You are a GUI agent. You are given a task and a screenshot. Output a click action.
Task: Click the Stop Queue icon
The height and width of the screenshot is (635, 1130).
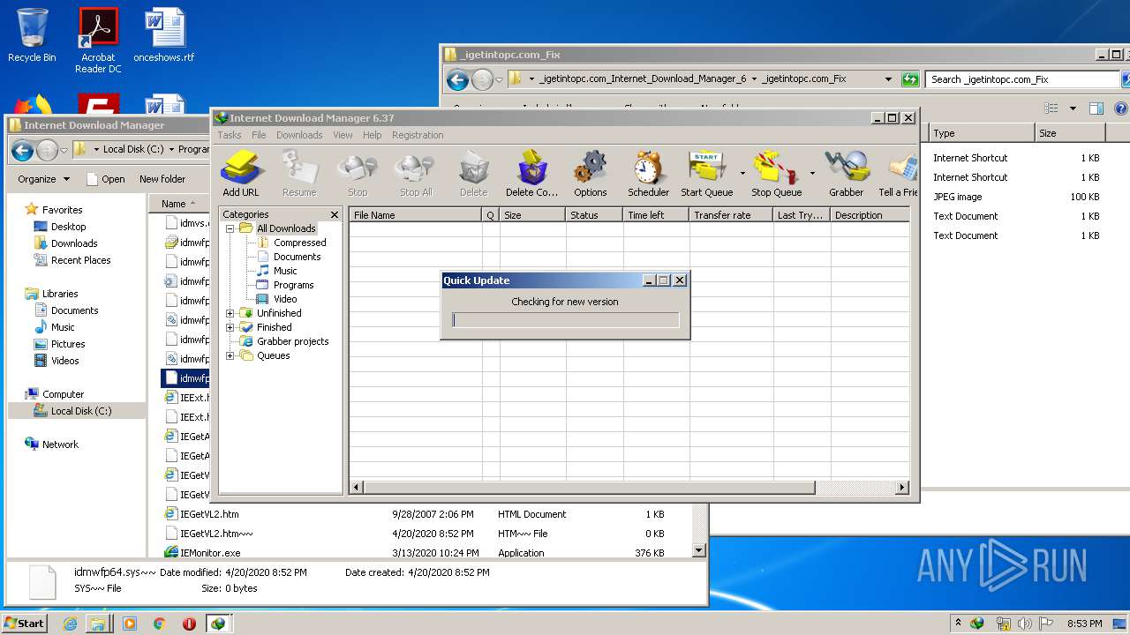[x=776, y=173]
